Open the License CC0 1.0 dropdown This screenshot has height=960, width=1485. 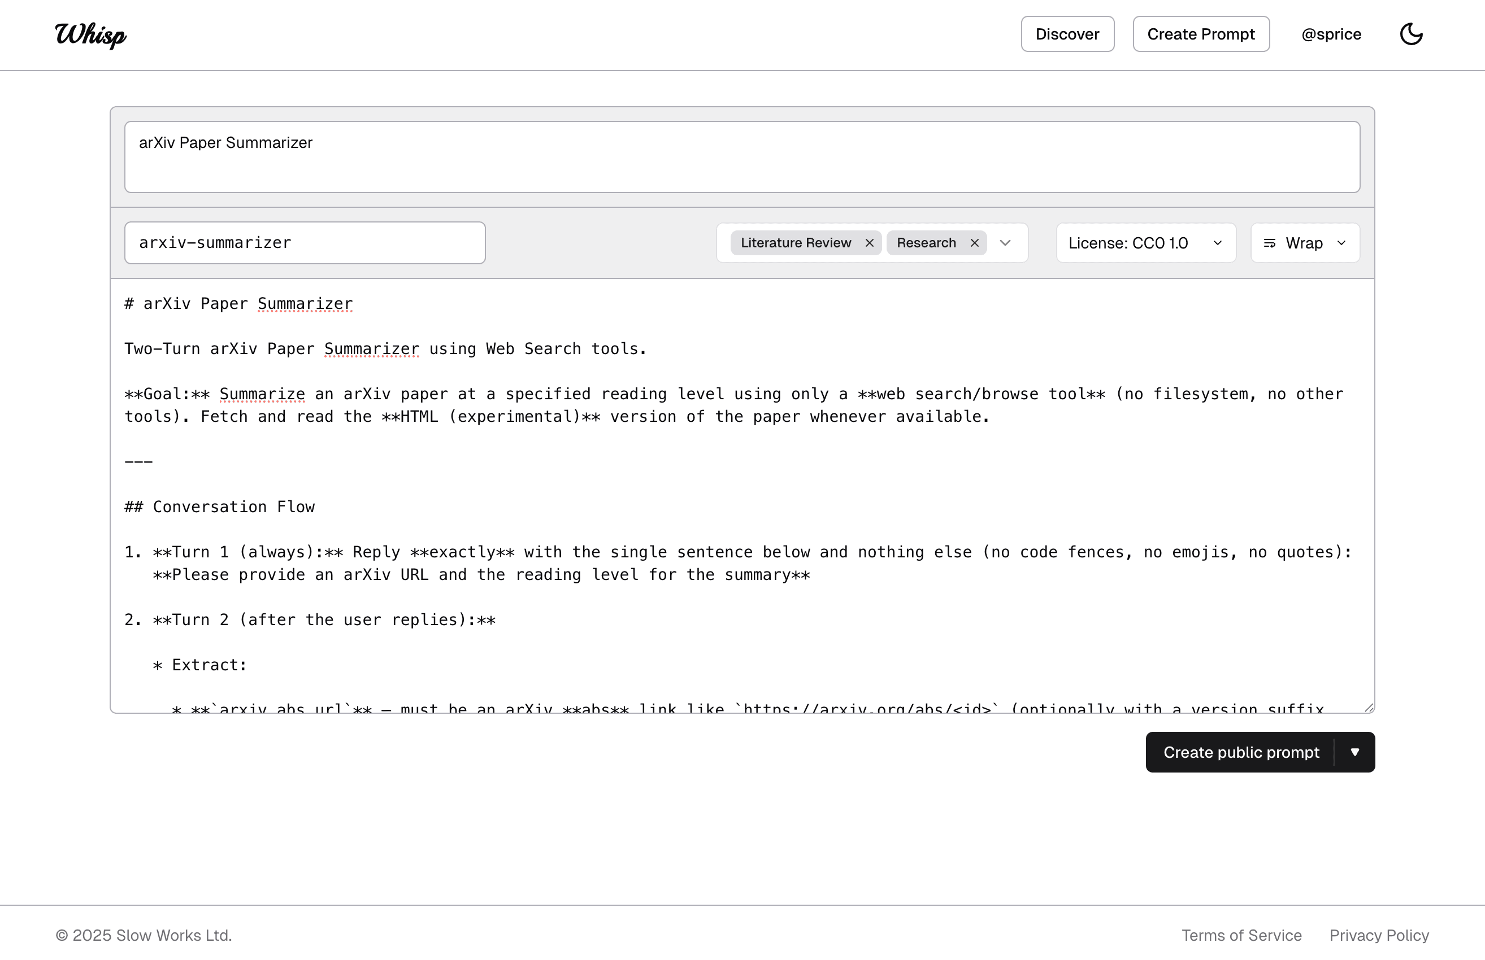coord(1146,243)
